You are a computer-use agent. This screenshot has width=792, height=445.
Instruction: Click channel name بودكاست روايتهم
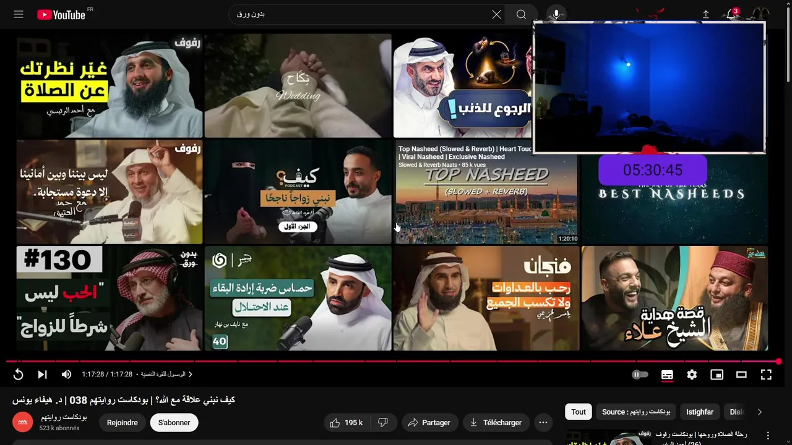click(64, 417)
